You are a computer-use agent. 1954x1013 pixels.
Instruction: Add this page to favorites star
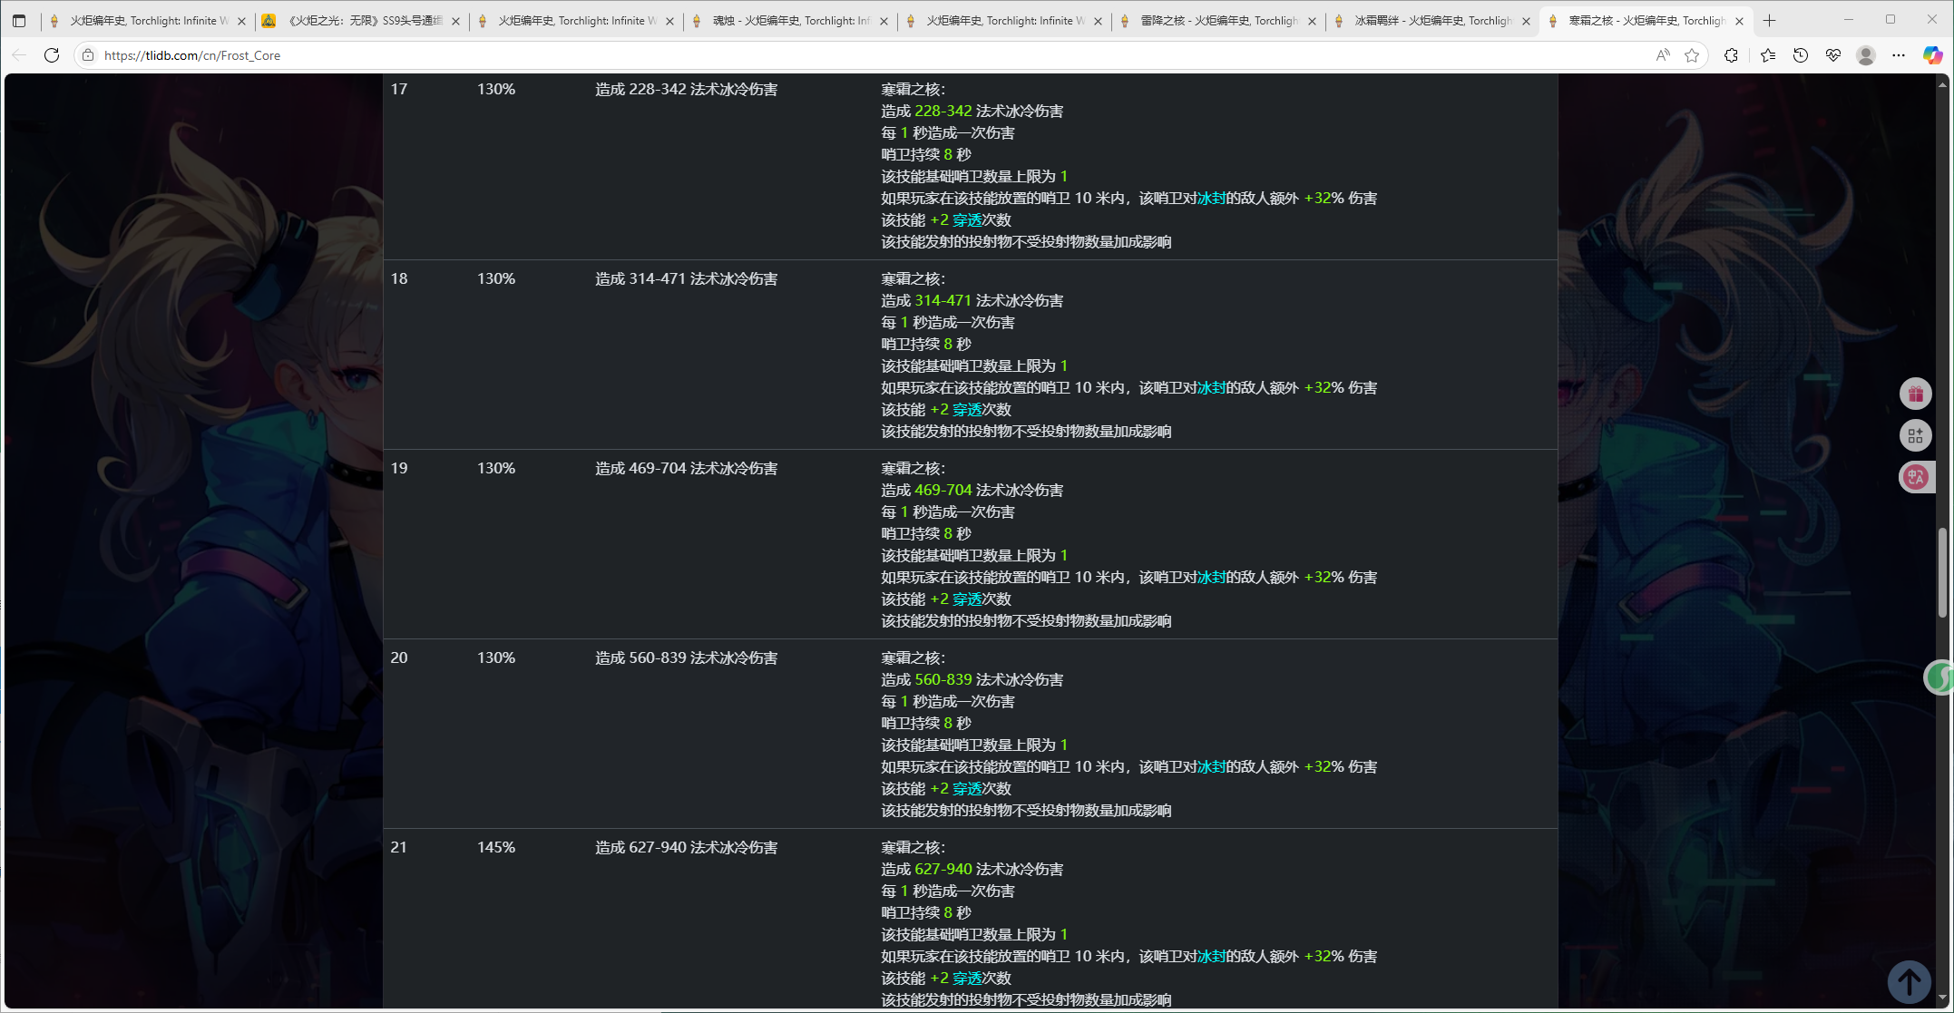[1692, 55]
